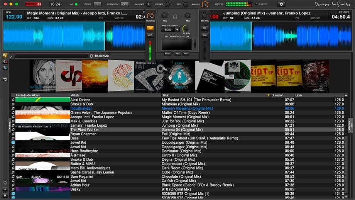Click the master output level meter
The width and height of the screenshot is (355, 200).
(x=238, y=4)
